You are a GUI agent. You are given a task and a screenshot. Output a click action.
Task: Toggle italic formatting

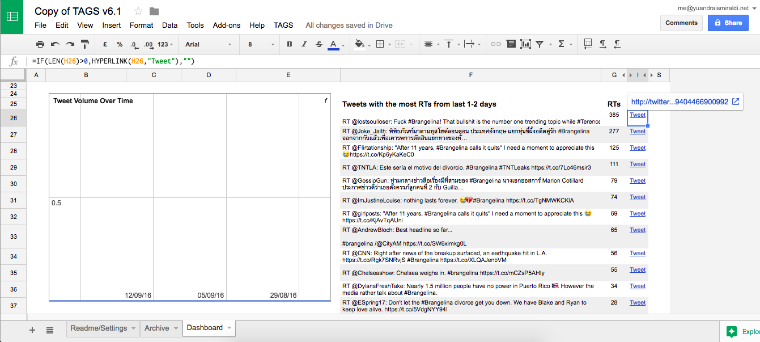pyautogui.click(x=304, y=44)
